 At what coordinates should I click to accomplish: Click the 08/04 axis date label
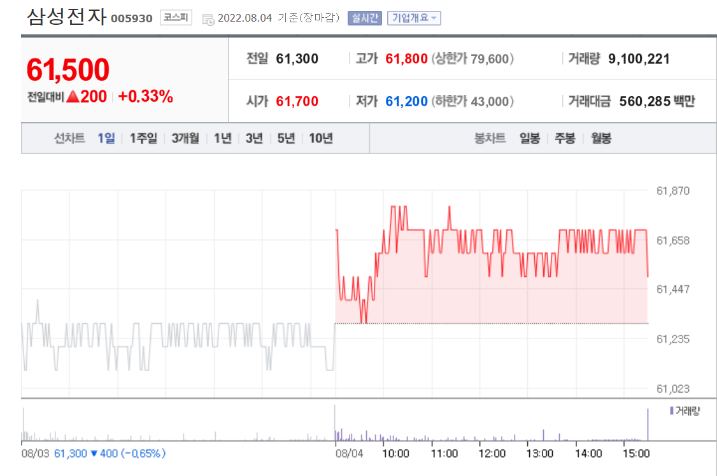(350, 454)
